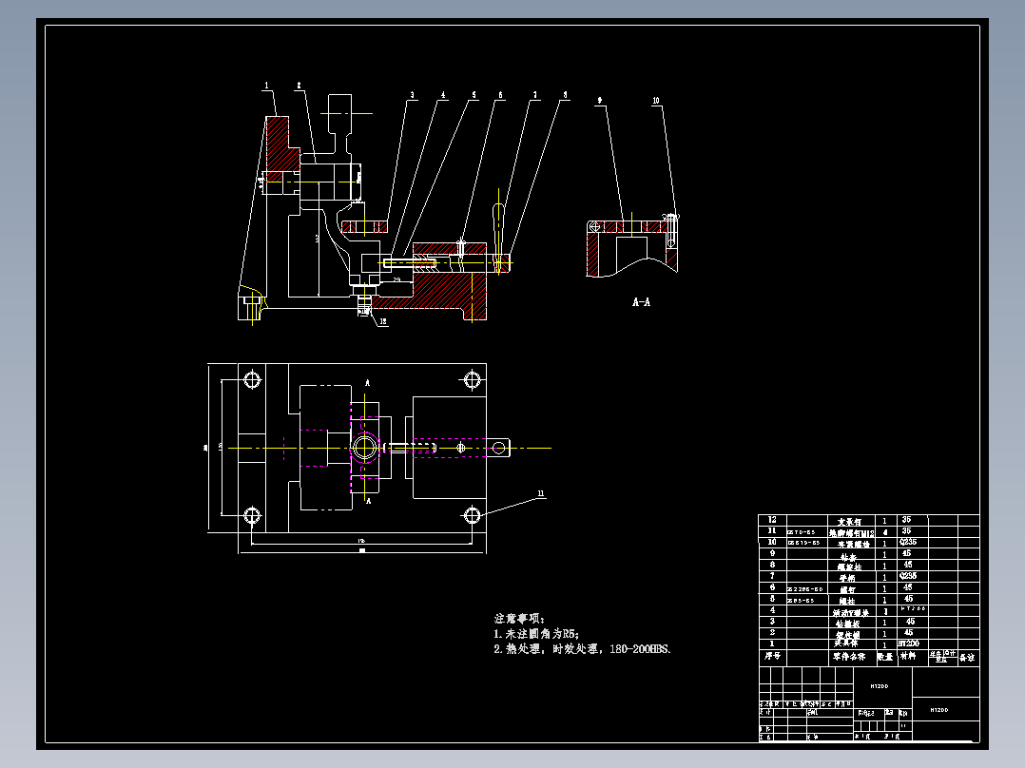Pick balloon label 6 above the section view
This screenshot has height=768, width=1025.
tap(501, 95)
